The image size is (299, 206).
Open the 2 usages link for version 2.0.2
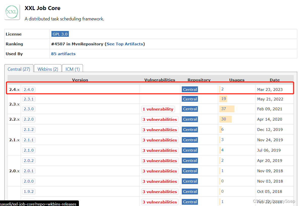(x=222, y=160)
